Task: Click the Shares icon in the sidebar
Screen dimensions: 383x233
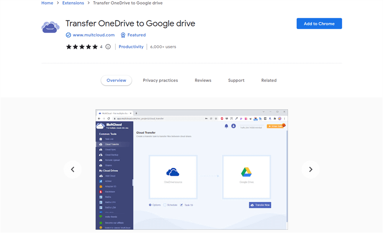Action: point(109,165)
